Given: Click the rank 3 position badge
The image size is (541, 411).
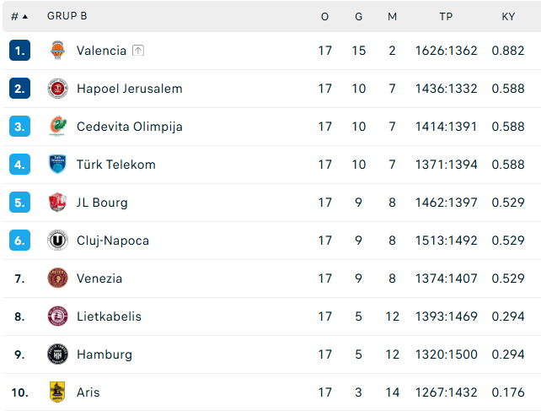Looking at the screenshot, I should pyautogui.click(x=20, y=127).
